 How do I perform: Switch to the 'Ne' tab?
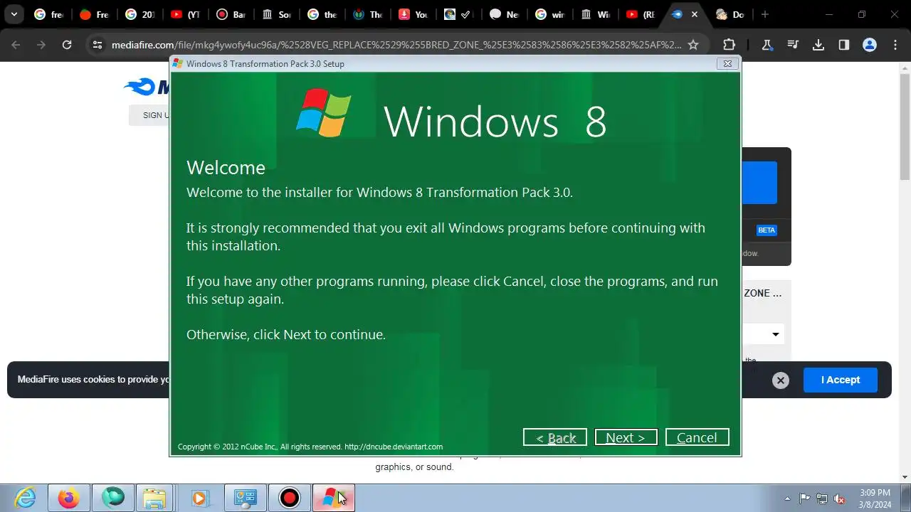504,14
